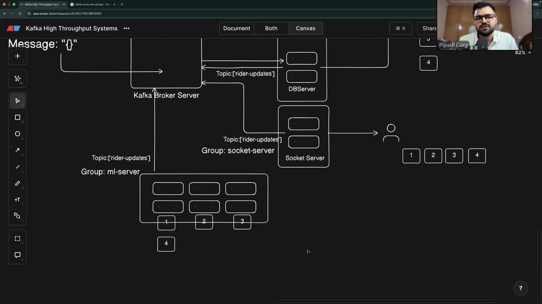Select the text tool
The image size is (542, 304).
(18, 200)
